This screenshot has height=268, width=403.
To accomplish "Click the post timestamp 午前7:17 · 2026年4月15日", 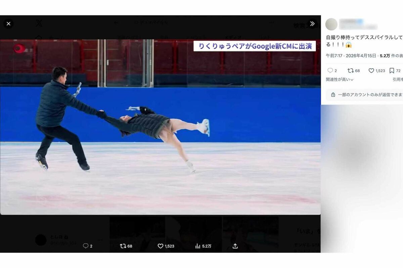I will pyautogui.click(x=351, y=56).
